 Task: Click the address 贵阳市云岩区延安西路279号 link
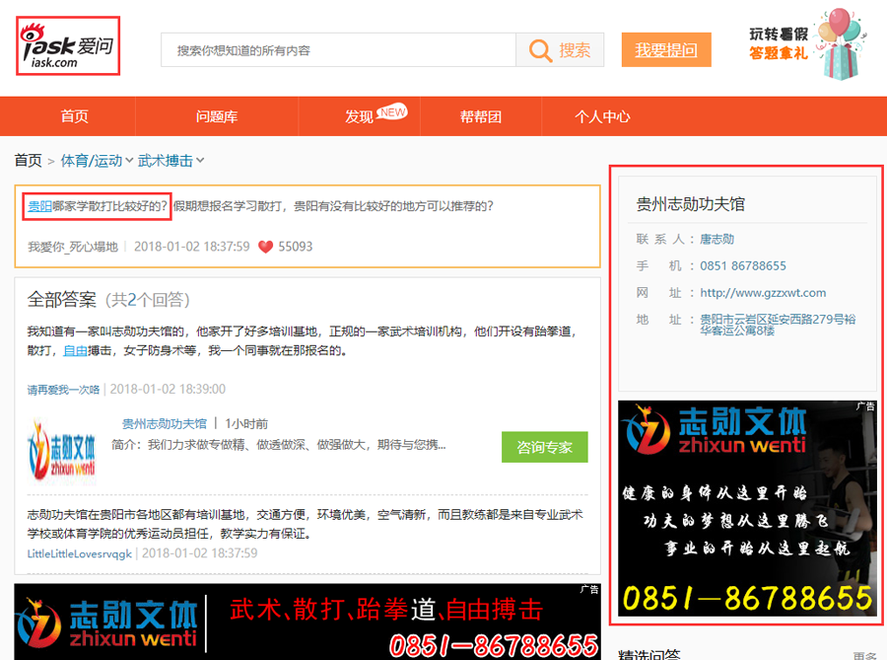coord(778,325)
